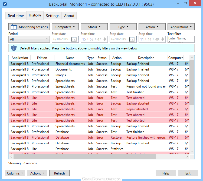203x181 pixels.
Task: Click the horizontal scrollbar left arrow
Action: 11,157
